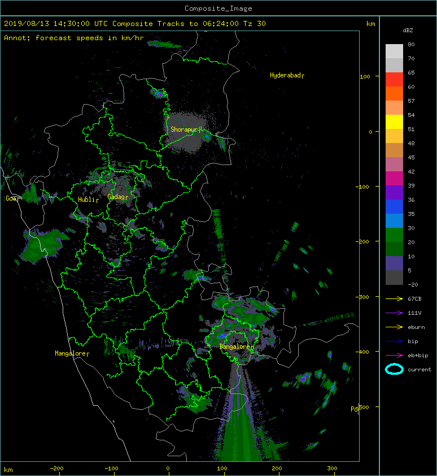Click the cyan current ellipse legend icon
This screenshot has height=476, width=437.
coord(394,369)
